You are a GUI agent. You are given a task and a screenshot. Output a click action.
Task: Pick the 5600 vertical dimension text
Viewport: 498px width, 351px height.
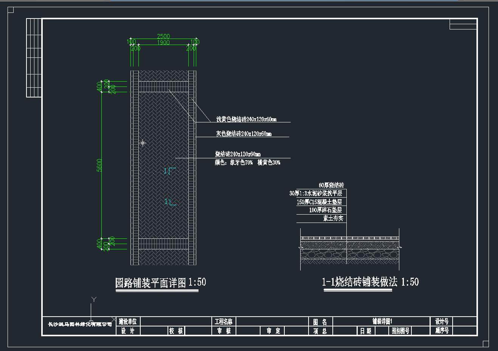pyautogui.click(x=99, y=165)
